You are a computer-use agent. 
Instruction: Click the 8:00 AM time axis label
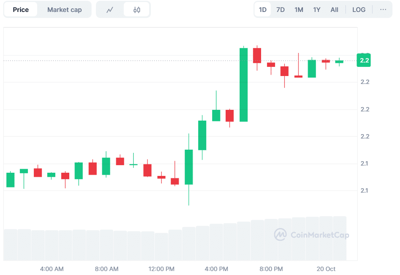point(107,269)
